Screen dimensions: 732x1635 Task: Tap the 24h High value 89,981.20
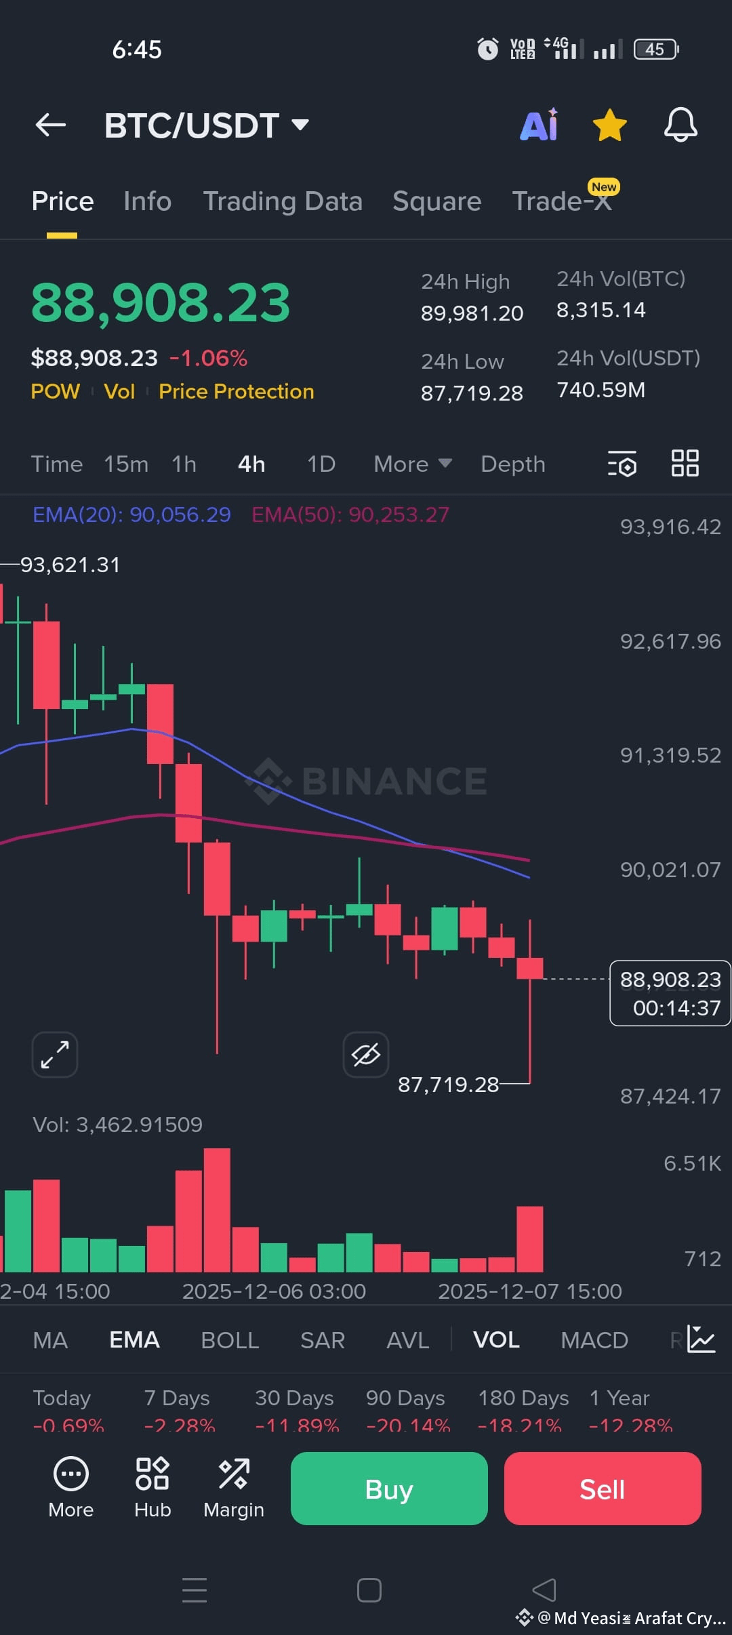click(472, 313)
